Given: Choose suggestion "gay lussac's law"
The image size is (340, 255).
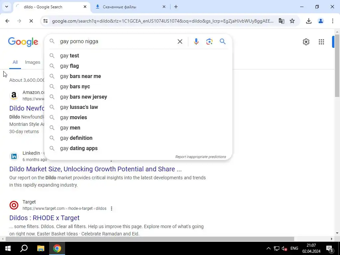Looking at the screenshot, I should pyautogui.click(x=138, y=107).
